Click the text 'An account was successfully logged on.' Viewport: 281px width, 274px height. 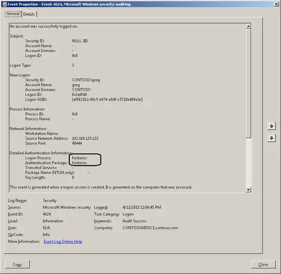pos(44,26)
